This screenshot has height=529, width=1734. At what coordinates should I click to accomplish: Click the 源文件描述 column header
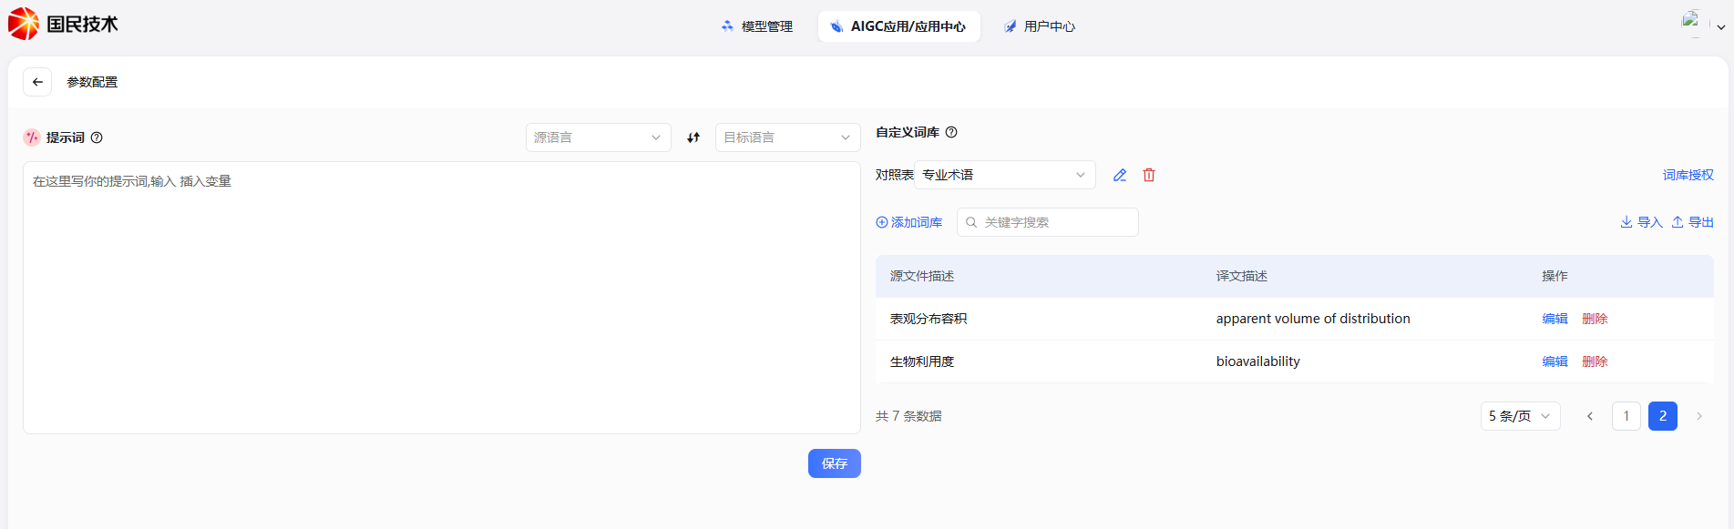tap(922, 276)
